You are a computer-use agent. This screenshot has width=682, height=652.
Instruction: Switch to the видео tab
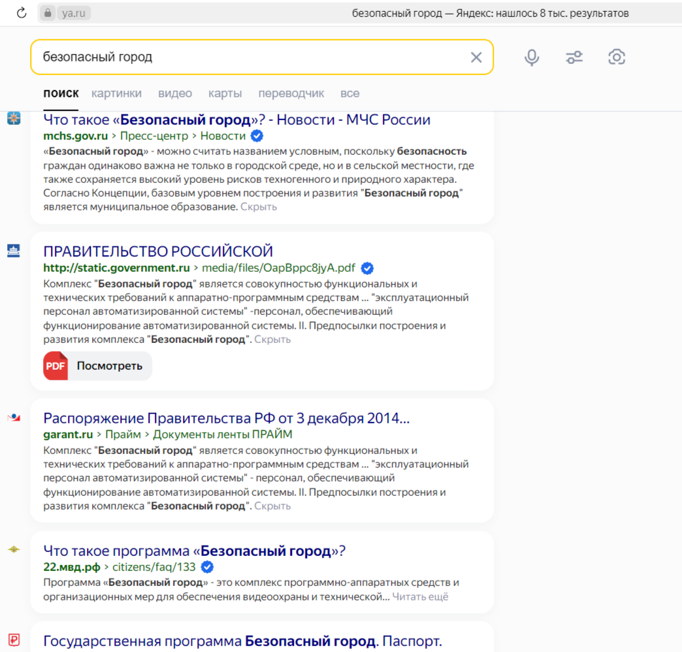[x=175, y=93]
